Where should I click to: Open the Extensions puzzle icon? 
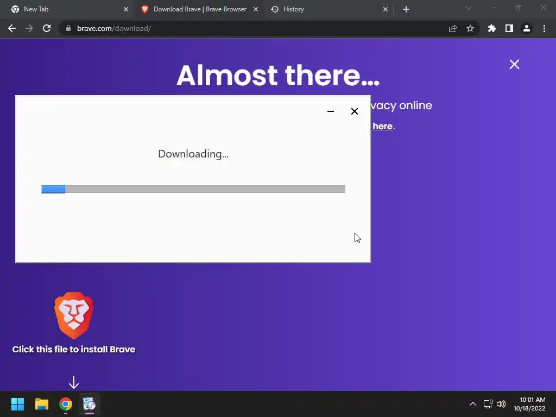pos(492,28)
